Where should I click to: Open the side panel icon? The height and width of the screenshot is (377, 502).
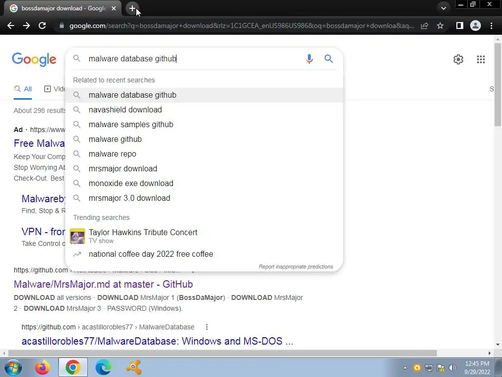[x=459, y=26]
